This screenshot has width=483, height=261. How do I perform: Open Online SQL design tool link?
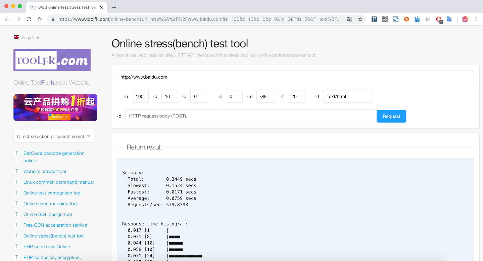click(x=48, y=214)
